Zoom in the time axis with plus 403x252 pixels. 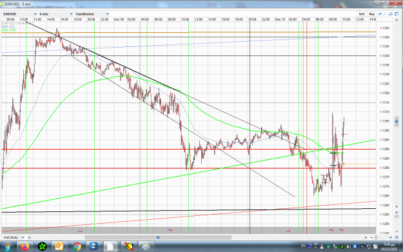391,238
